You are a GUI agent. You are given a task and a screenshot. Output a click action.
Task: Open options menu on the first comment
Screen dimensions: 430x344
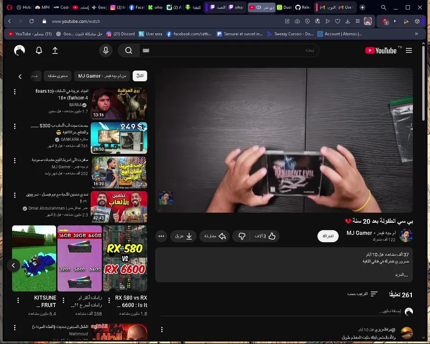(162, 330)
